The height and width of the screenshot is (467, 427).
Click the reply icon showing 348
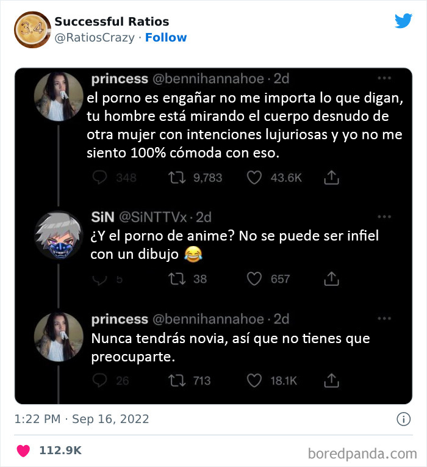tap(99, 178)
